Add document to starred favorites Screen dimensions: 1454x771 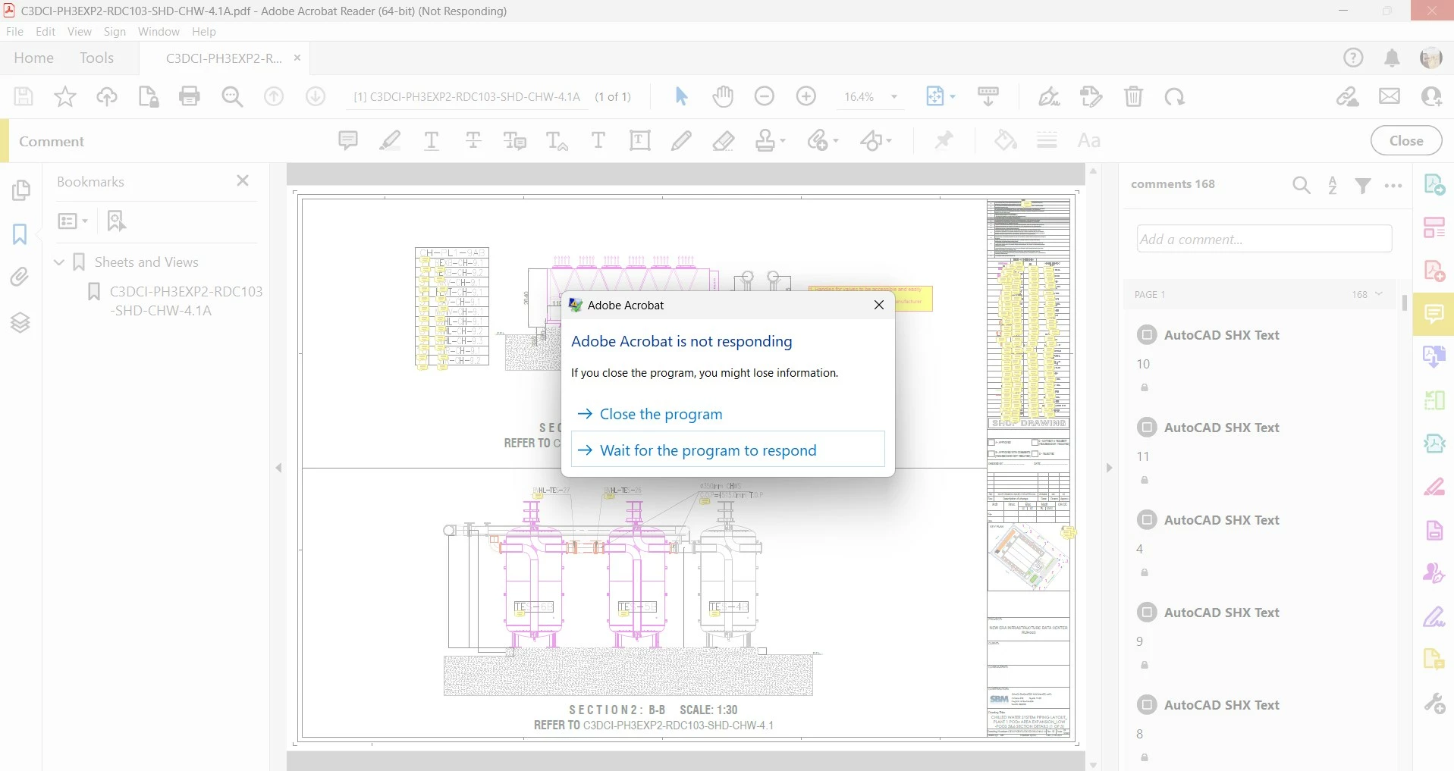[x=65, y=96]
